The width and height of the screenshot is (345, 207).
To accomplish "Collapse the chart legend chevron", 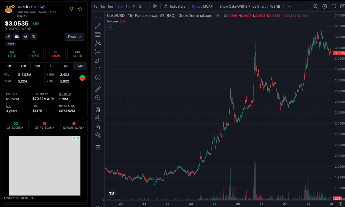I will (x=110, y=27).
